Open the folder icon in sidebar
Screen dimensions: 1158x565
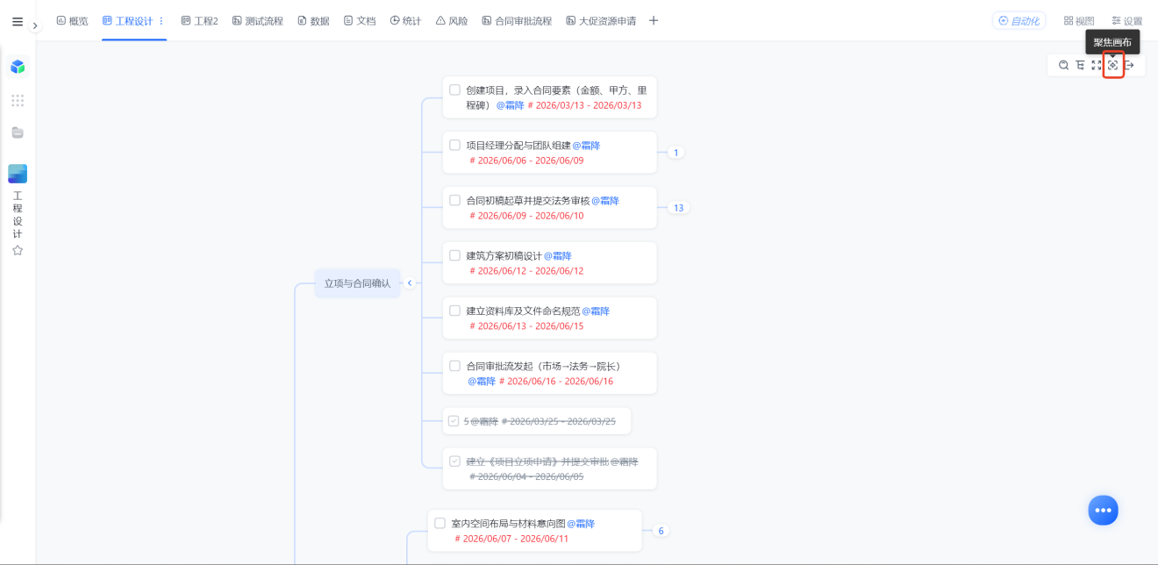(18, 132)
